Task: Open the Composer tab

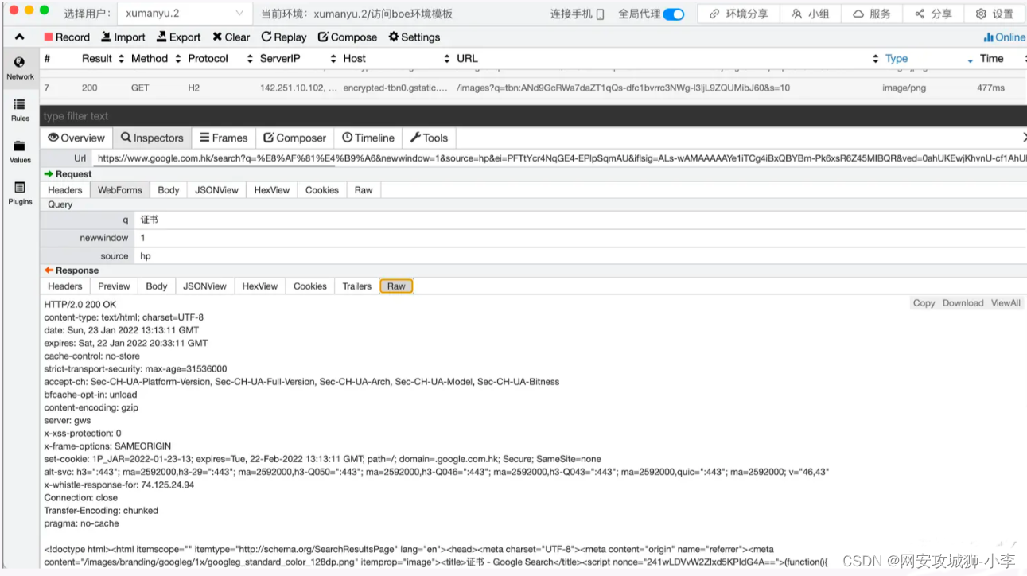Action: [294, 138]
